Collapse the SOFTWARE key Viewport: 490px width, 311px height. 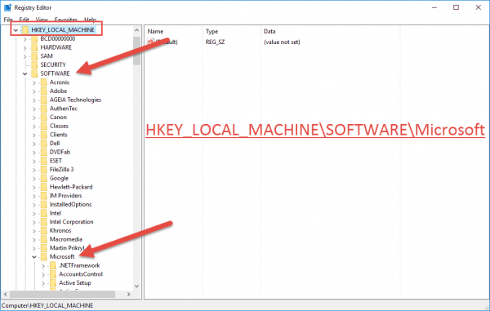coord(25,74)
